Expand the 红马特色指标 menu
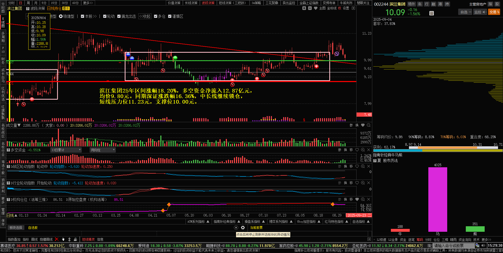 (336, 222)
